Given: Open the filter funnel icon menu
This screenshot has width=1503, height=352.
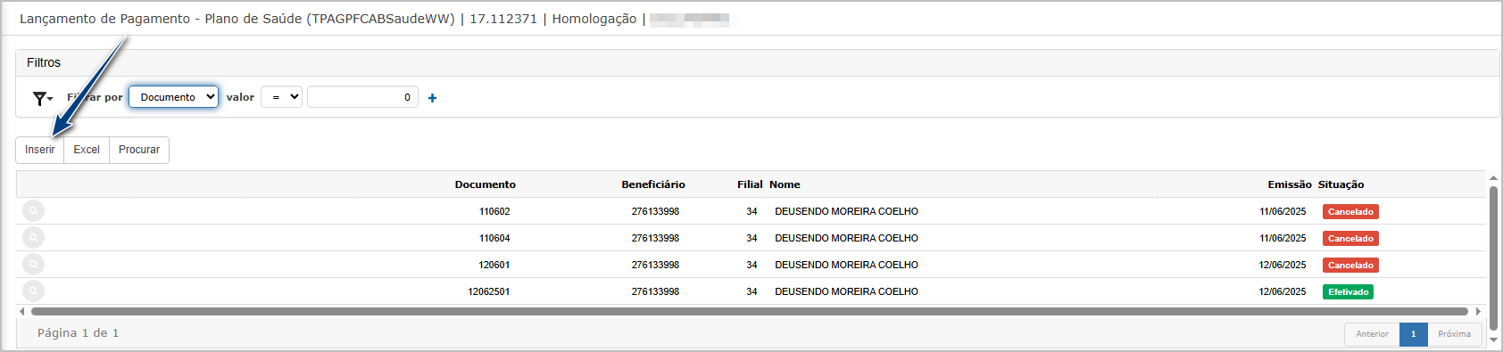Looking at the screenshot, I should click(x=42, y=98).
